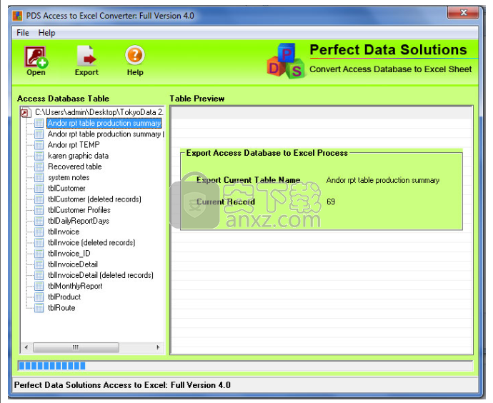Image resolution: width=493 pixels, height=403 pixels.
Task: Click the Table Preview heading
Action: click(x=197, y=99)
